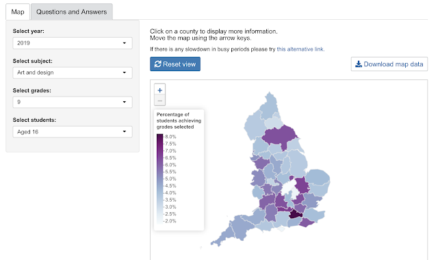Select the Map tab

[x=18, y=12]
